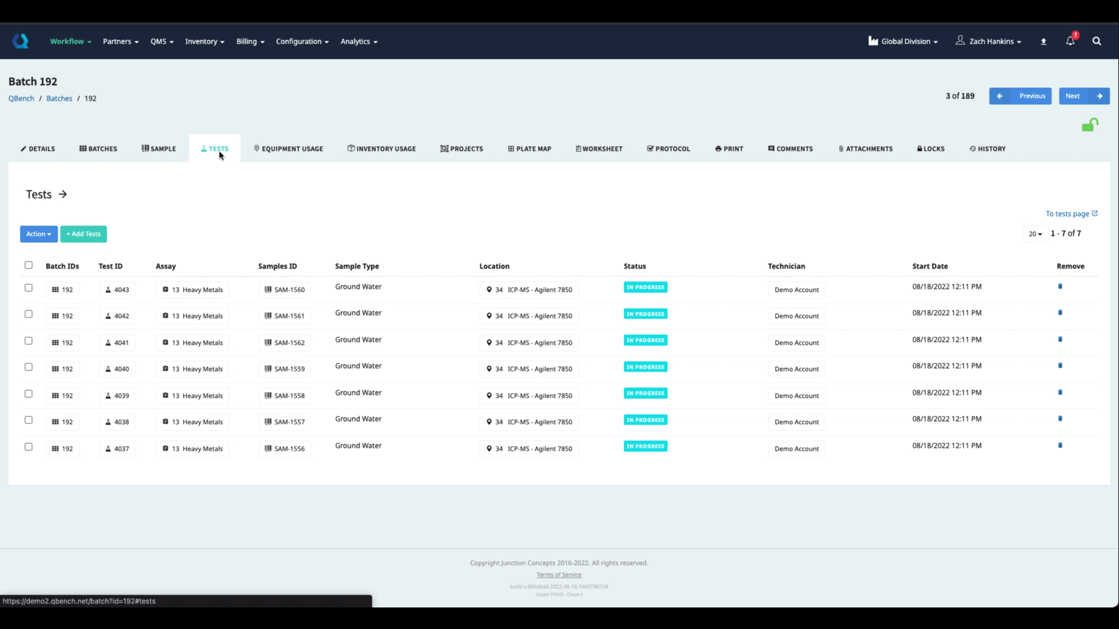
Task: Open the notifications bell
Action: [1070, 41]
